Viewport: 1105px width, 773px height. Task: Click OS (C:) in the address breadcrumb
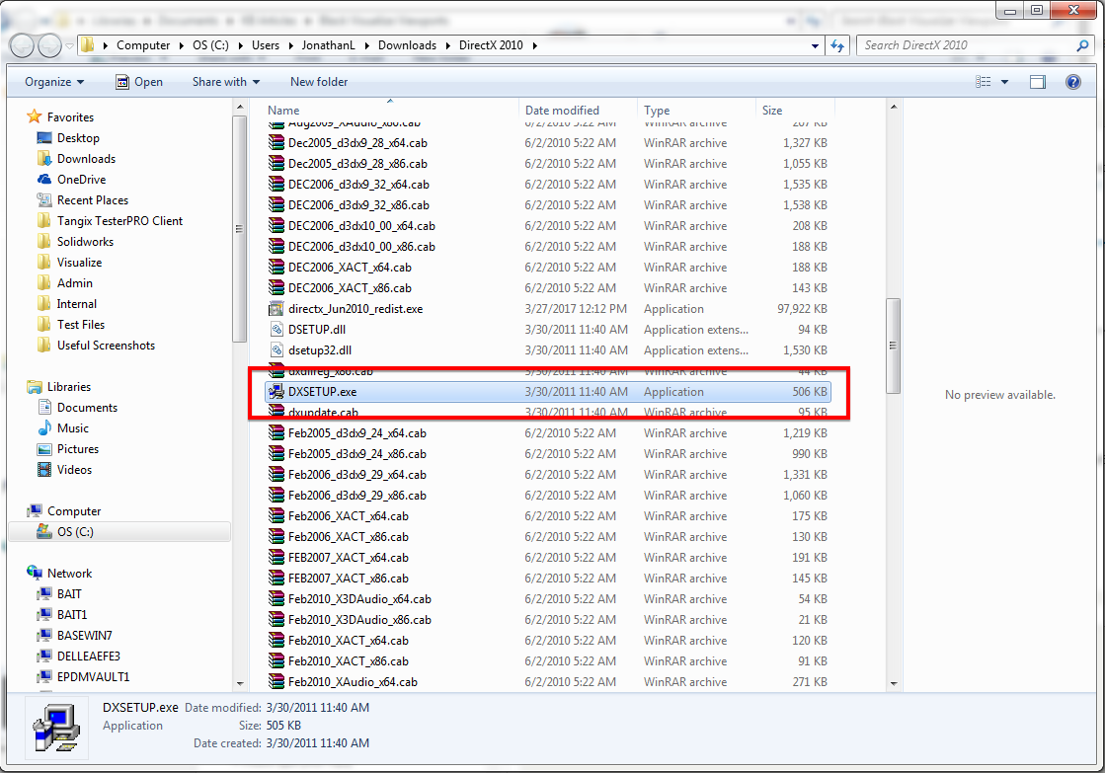click(210, 45)
